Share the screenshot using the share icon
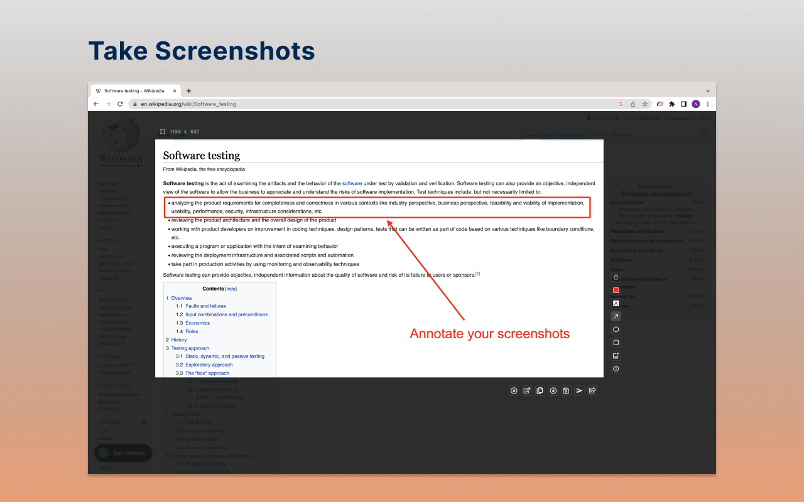This screenshot has width=804, height=502. coord(592,390)
